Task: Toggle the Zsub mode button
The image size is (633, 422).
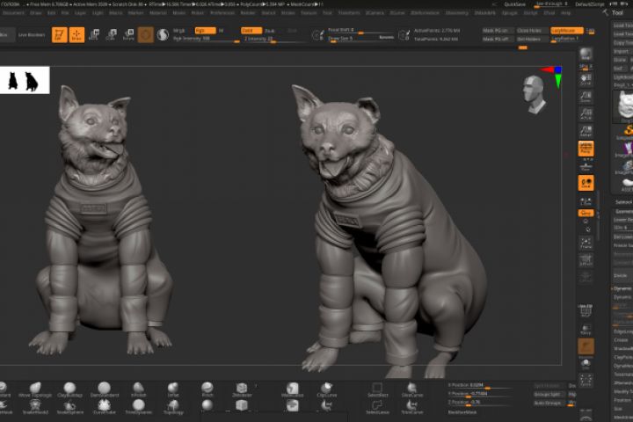Action: [x=270, y=31]
